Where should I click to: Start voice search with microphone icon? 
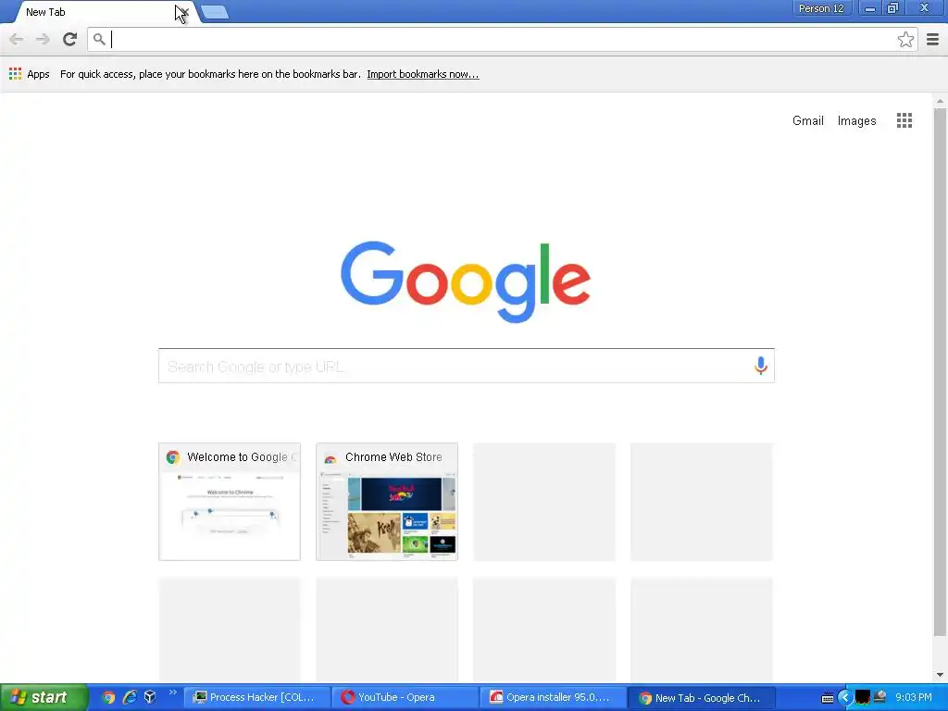761,365
